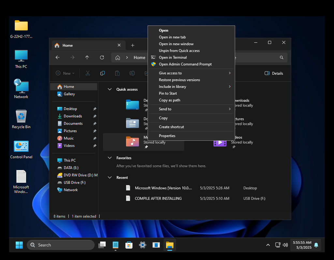Open notifications bell icon
The image size is (334, 260).
[316, 245]
